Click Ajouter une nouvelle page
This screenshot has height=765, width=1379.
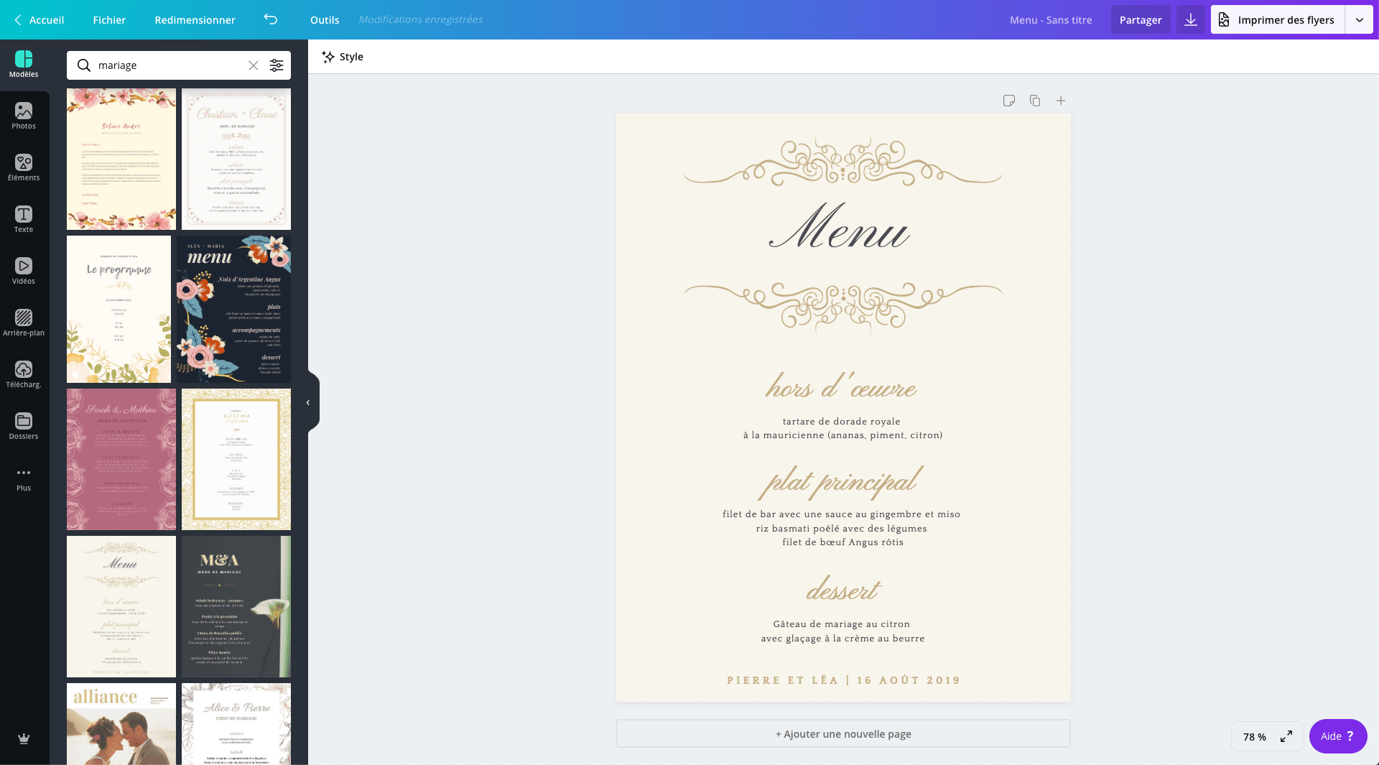tap(843, 733)
